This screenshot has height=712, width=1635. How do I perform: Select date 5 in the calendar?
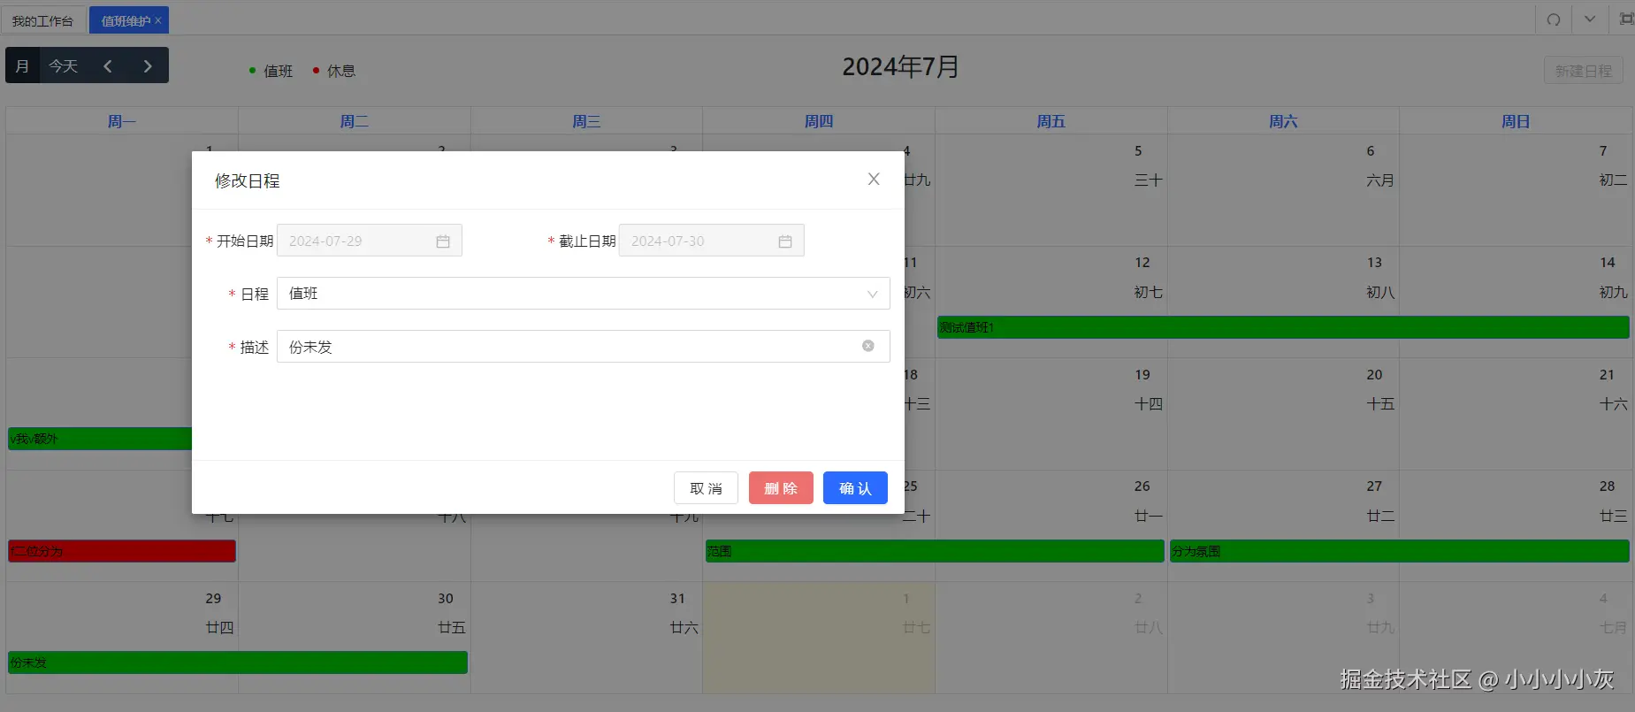coord(1138,151)
